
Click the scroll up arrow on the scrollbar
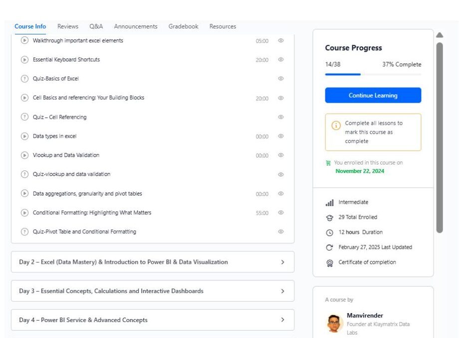coord(440,35)
